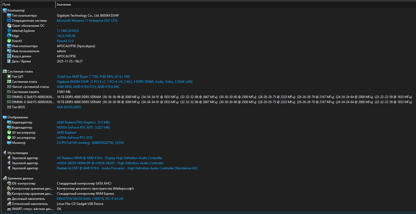416x214 pixels.
Task: Select the gear icon next to Пакет обновления ОС
Action: coord(9,26)
